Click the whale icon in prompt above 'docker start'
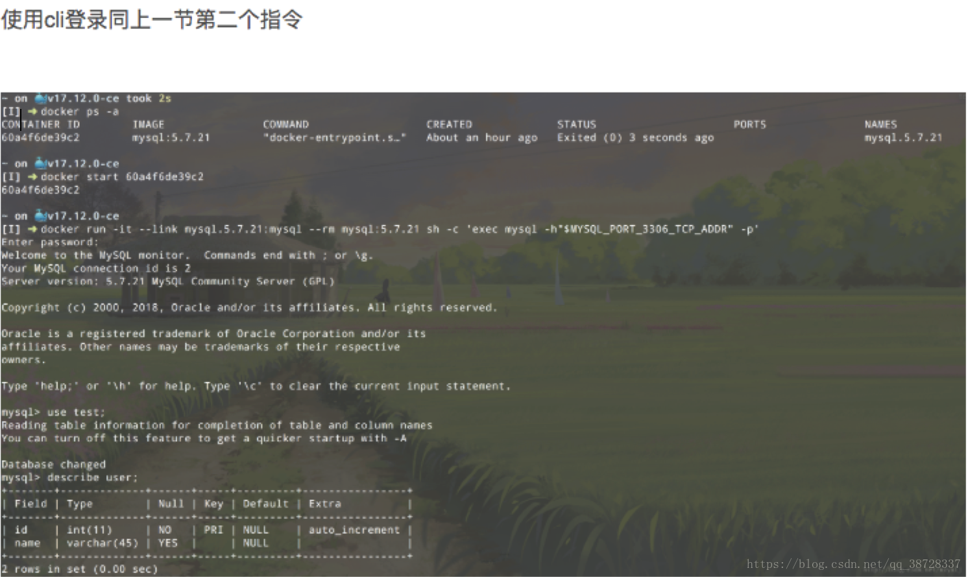The width and height of the screenshot is (968, 577). pyautogui.click(x=41, y=163)
